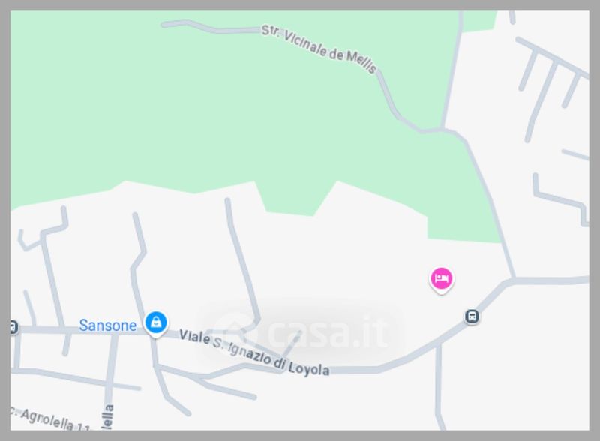This screenshot has width=600, height=441.
Task: Click the blue Sansone shopping bag pin
Action: 156,323
